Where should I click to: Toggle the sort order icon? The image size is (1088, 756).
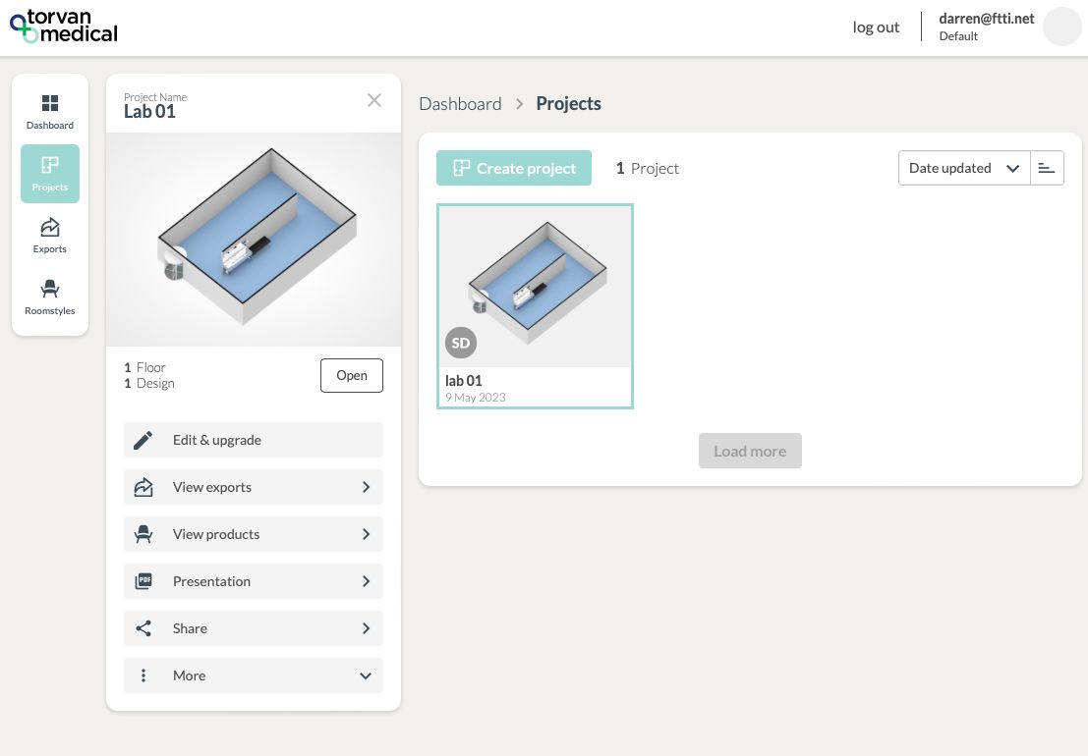pos(1047,168)
